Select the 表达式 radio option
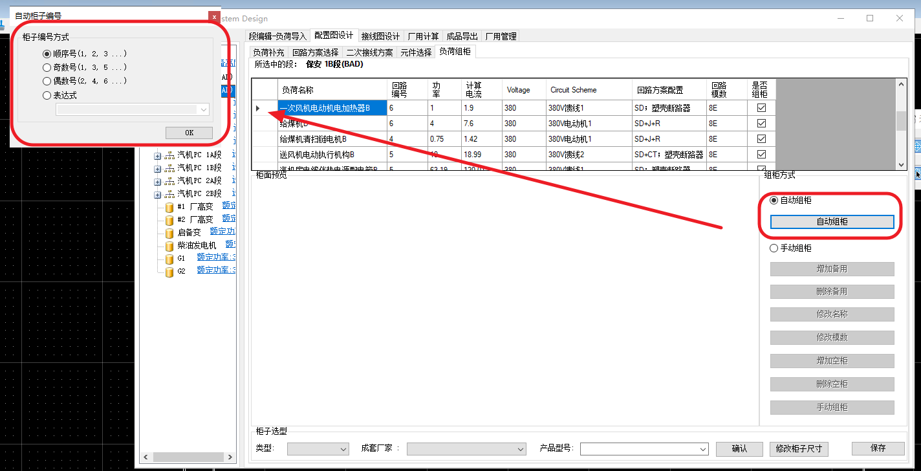This screenshot has width=921, height=471. 47,95
